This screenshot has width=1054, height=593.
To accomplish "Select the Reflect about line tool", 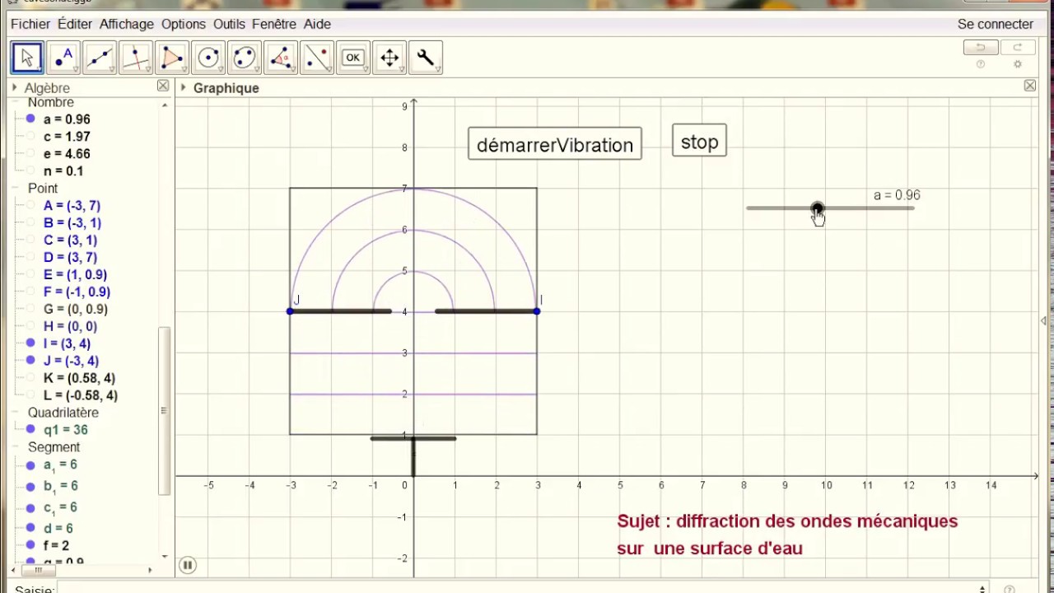I will 317,58.
